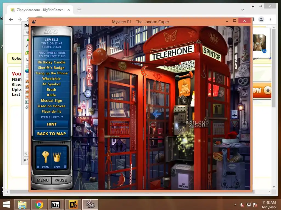Select 'Sheriff's Badge' in the item list
The height and width of the screenshot is (210, 281).
click(x=51, y=68)
